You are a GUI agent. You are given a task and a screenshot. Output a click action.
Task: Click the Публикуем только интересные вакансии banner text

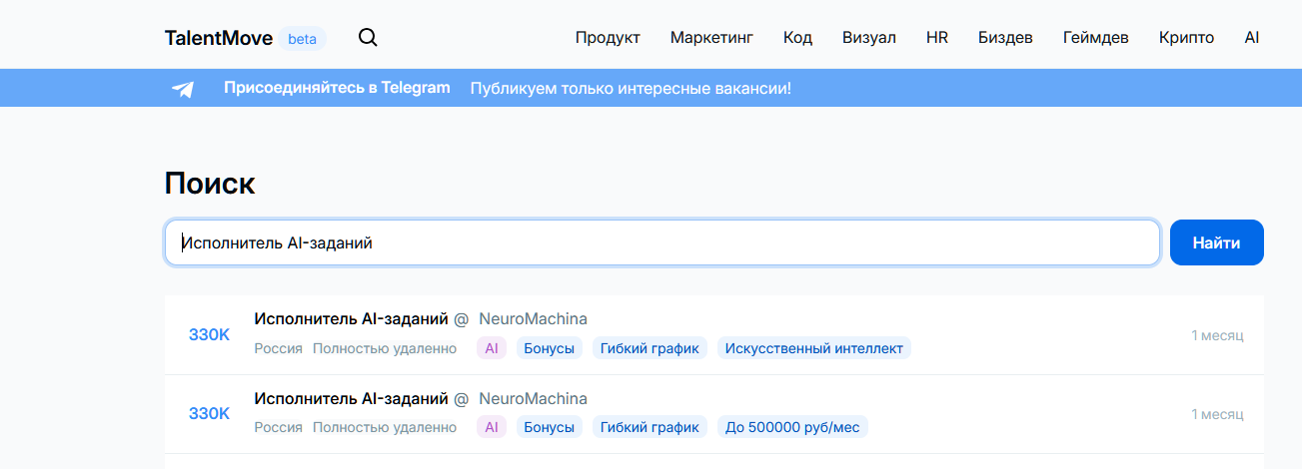631,89
